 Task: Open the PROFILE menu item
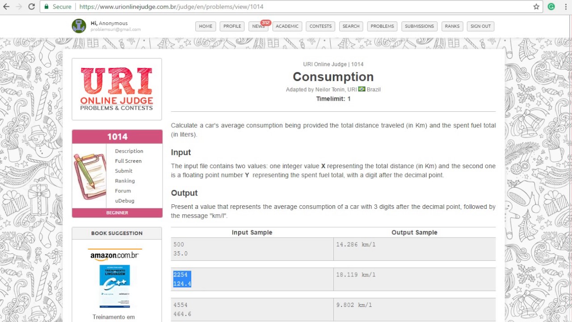click(232, 26)
